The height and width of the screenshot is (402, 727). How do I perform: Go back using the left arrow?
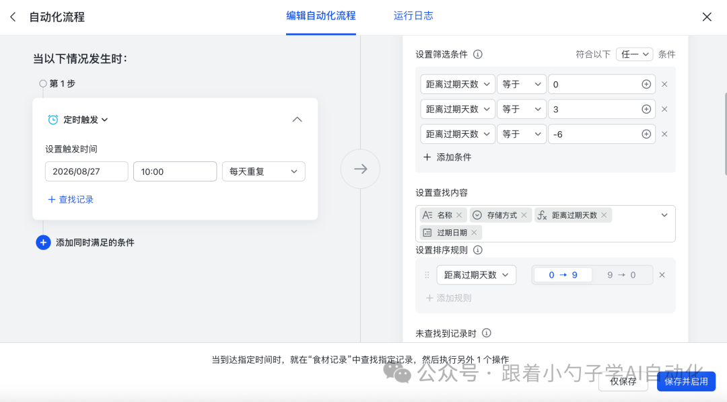click(x=13, y=17)
